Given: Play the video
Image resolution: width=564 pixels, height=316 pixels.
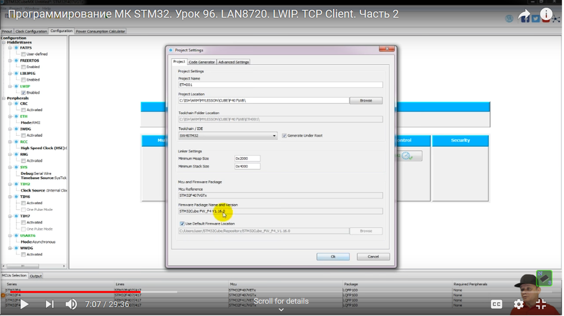Looking at the screenshot, I should click(24, 305).
